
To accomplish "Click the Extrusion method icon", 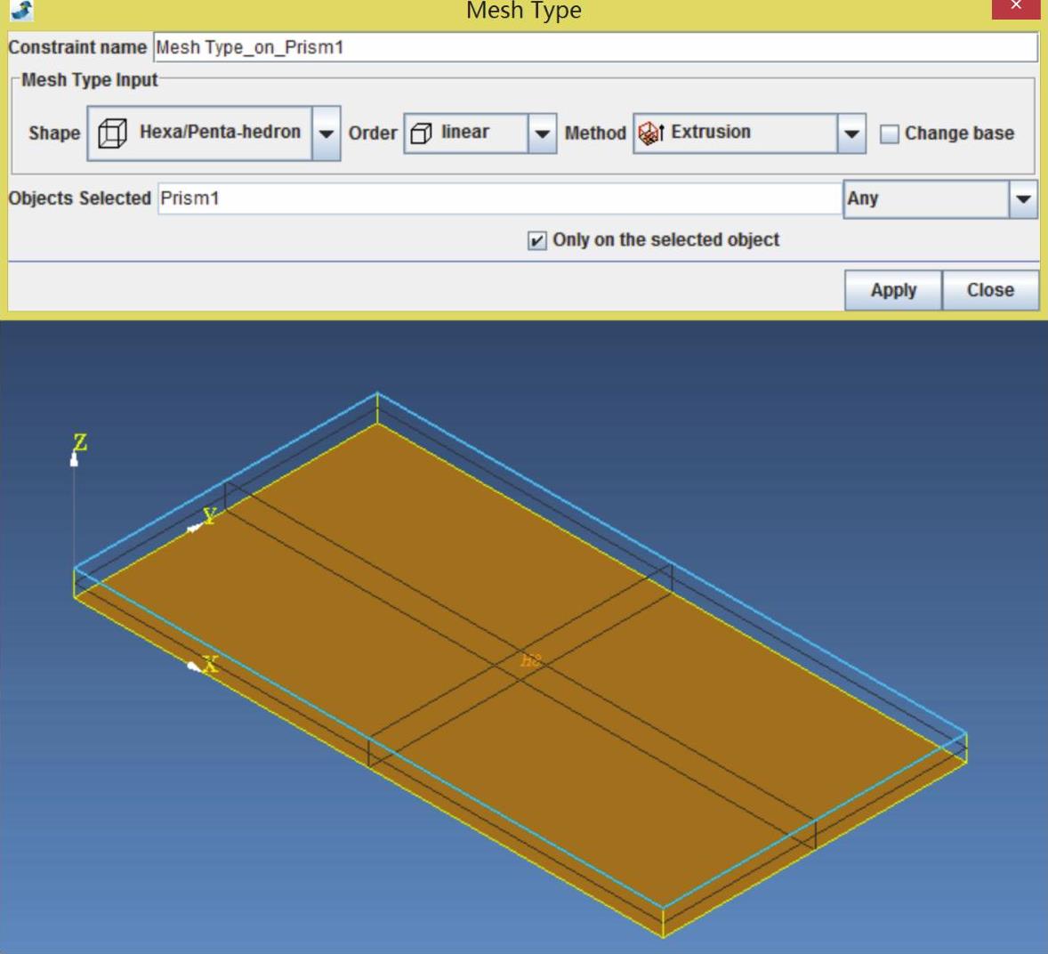I will coord(650,133).
